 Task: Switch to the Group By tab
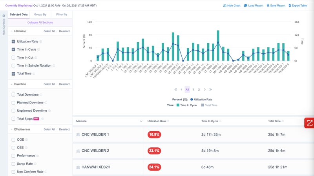click(x=40, y=15)
